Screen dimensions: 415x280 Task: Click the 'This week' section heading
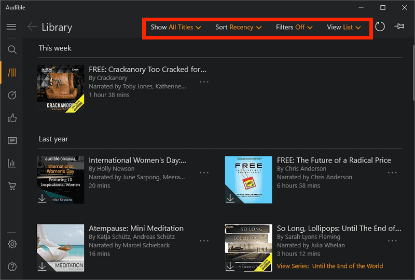coord(55,48)
